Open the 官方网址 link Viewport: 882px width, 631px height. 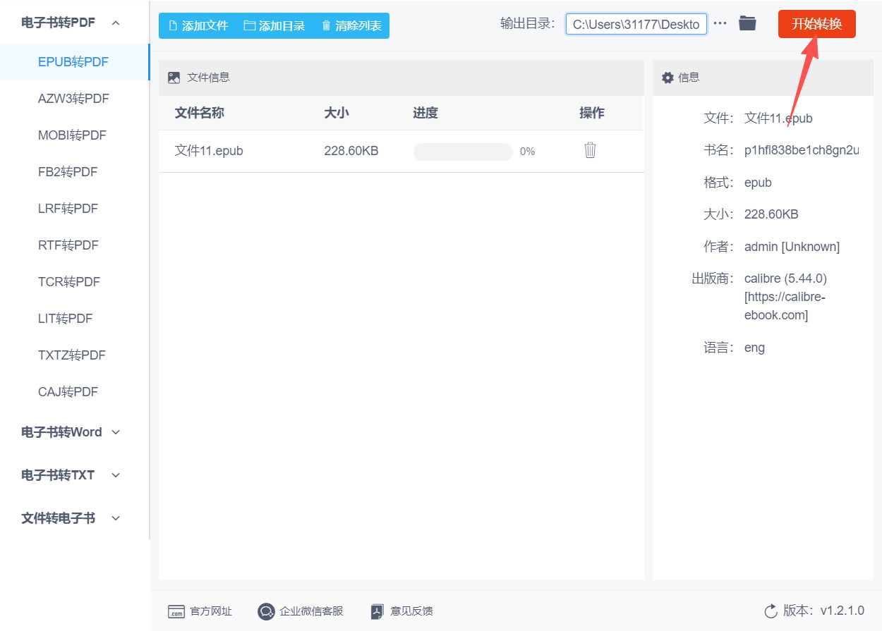pos(211,611)
